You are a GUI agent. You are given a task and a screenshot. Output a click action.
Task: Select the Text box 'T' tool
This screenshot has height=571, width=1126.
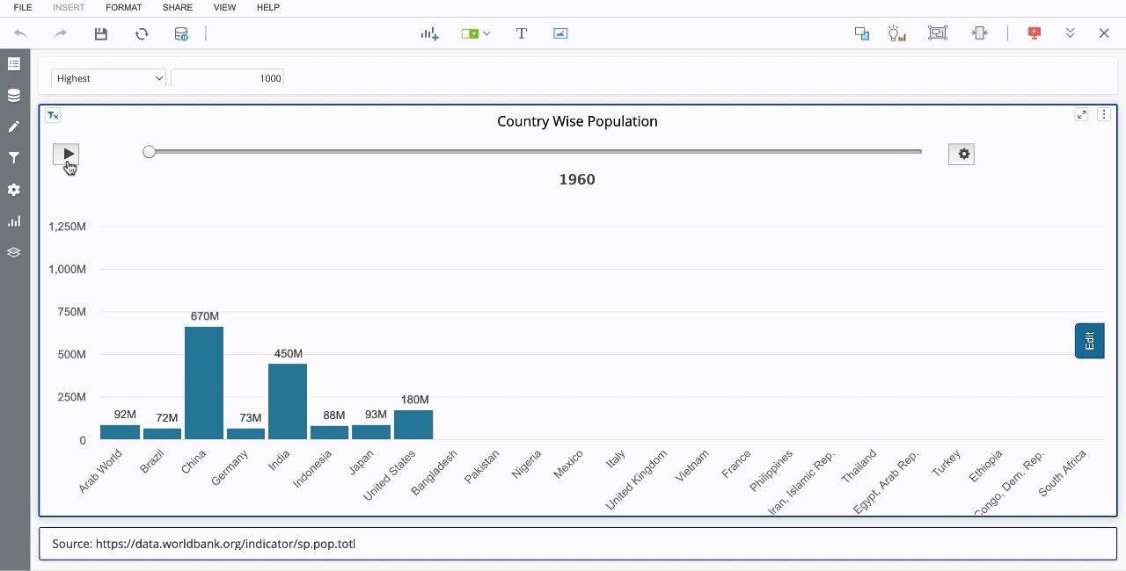(x=522, y=33)
